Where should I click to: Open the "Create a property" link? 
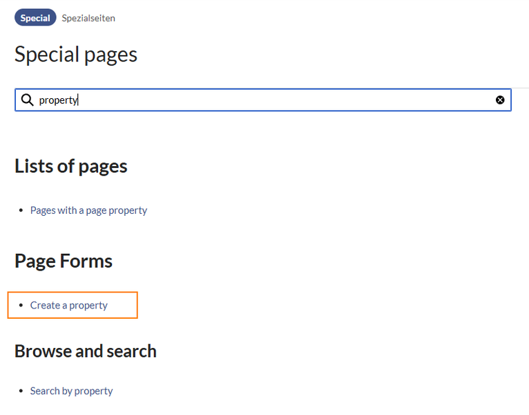(69, 305)
